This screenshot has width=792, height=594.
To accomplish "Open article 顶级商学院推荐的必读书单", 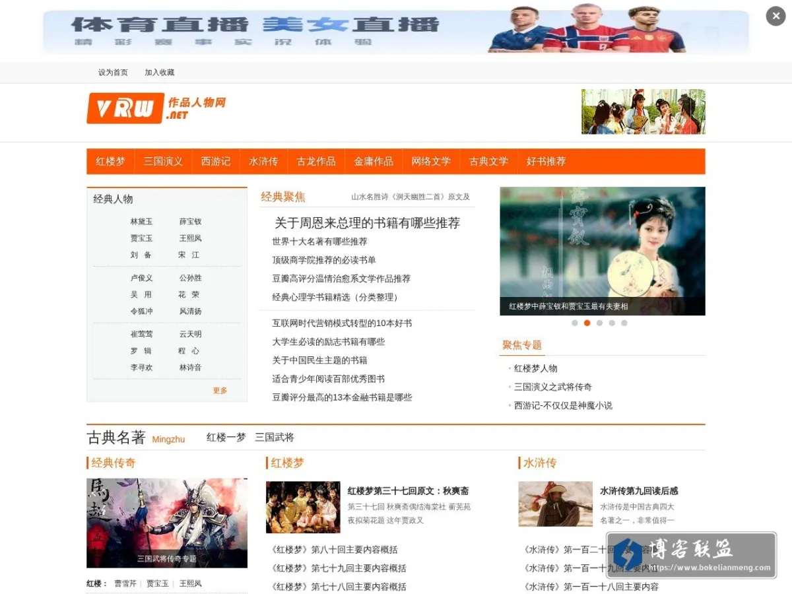I will tap(324, 260).
